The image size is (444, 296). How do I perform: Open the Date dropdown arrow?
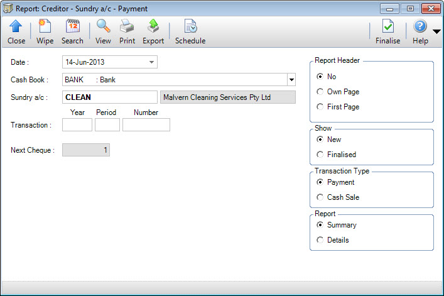click(151, 62)
